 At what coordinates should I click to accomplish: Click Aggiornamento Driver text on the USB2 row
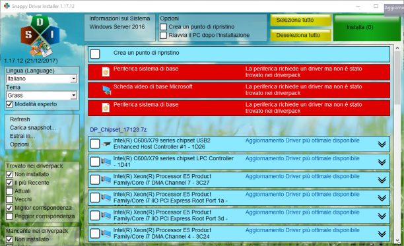click(302, 140)
